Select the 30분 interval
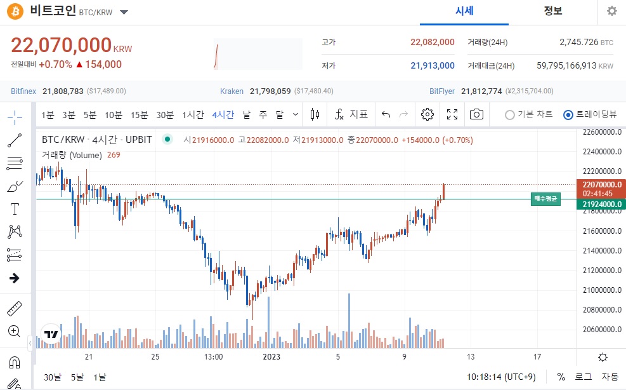626x390 pixels. pyautogui.click(x=165, y=115)
